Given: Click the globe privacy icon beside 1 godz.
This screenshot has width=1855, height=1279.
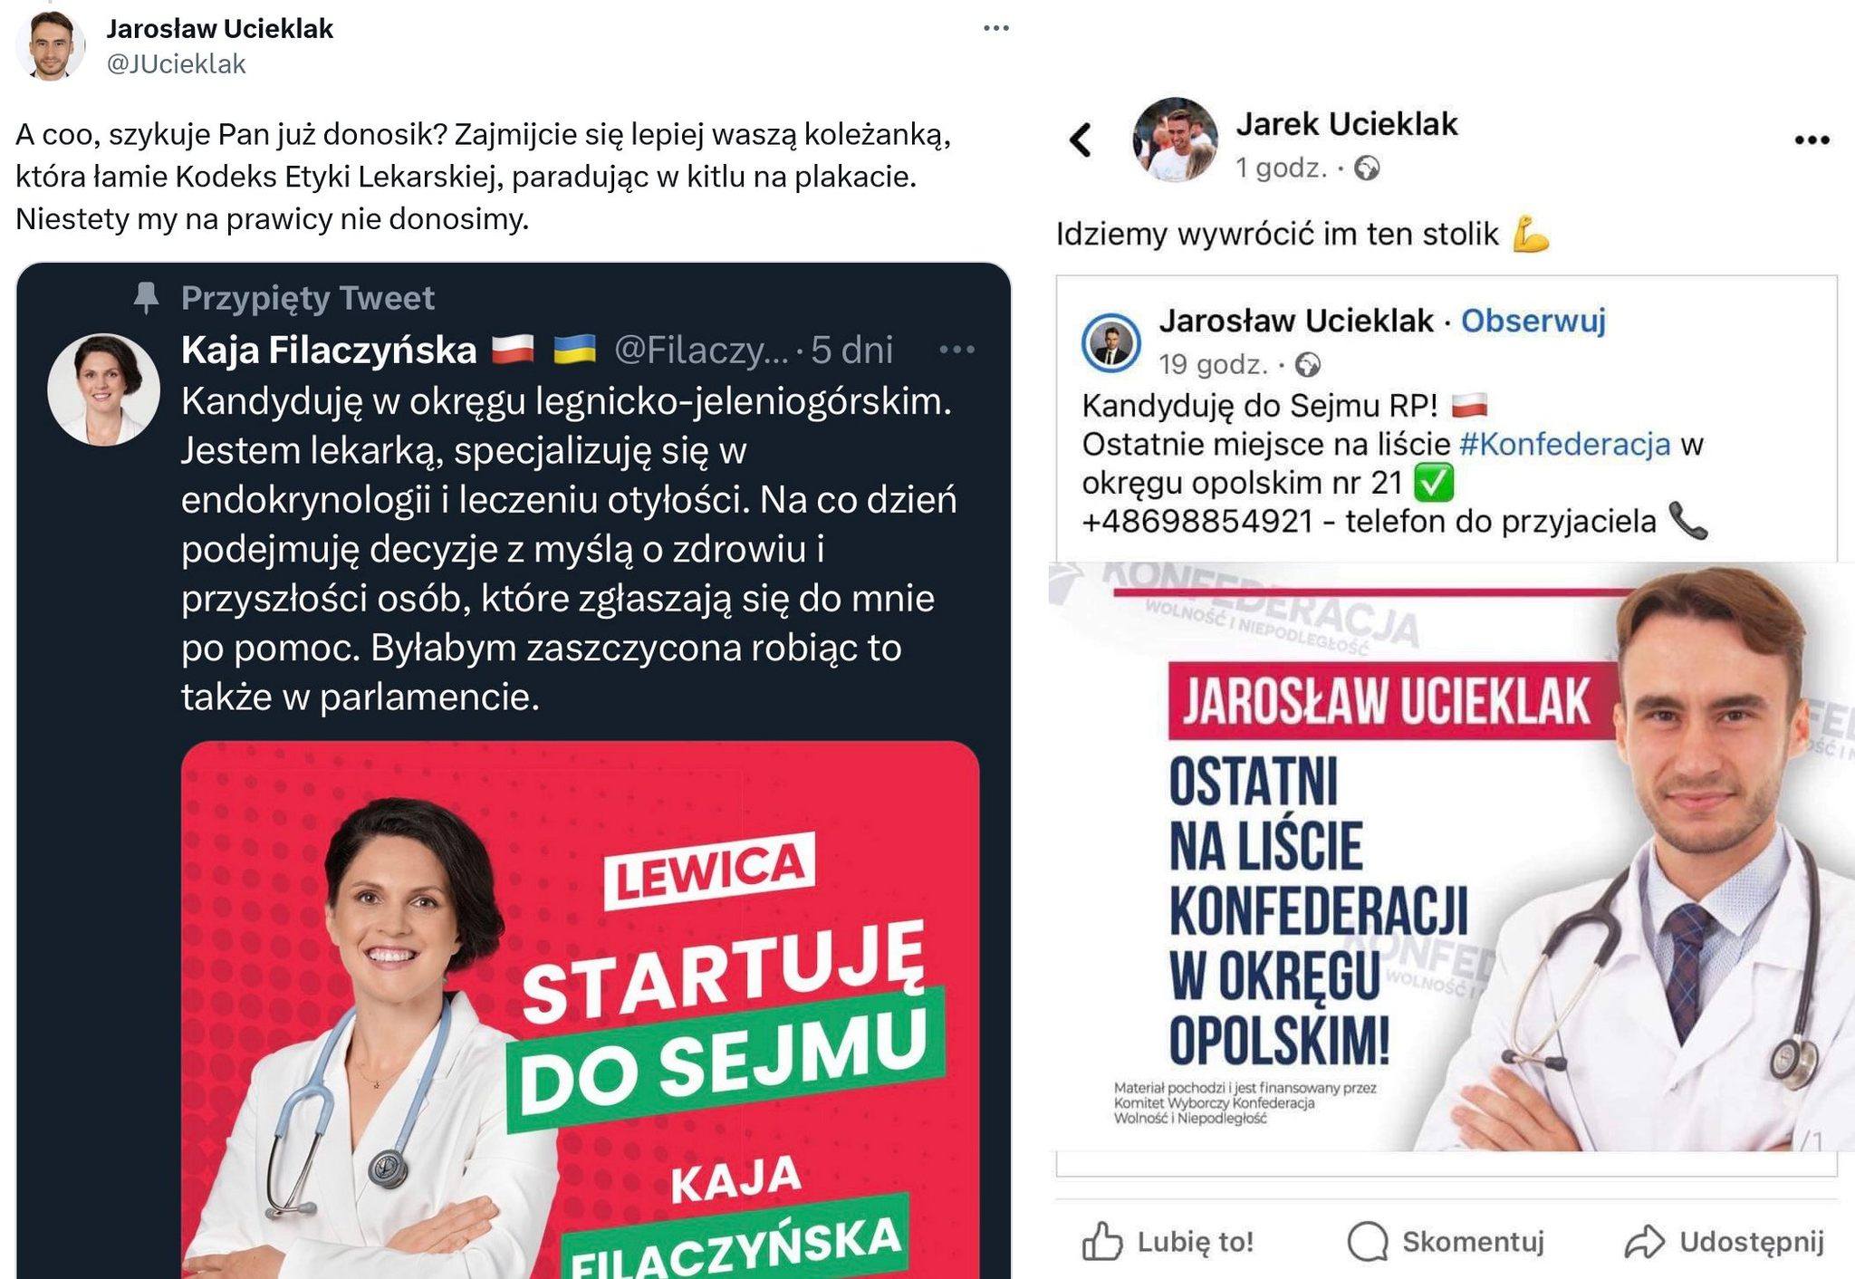Looking at the screenshot, I should point(1367,168).
